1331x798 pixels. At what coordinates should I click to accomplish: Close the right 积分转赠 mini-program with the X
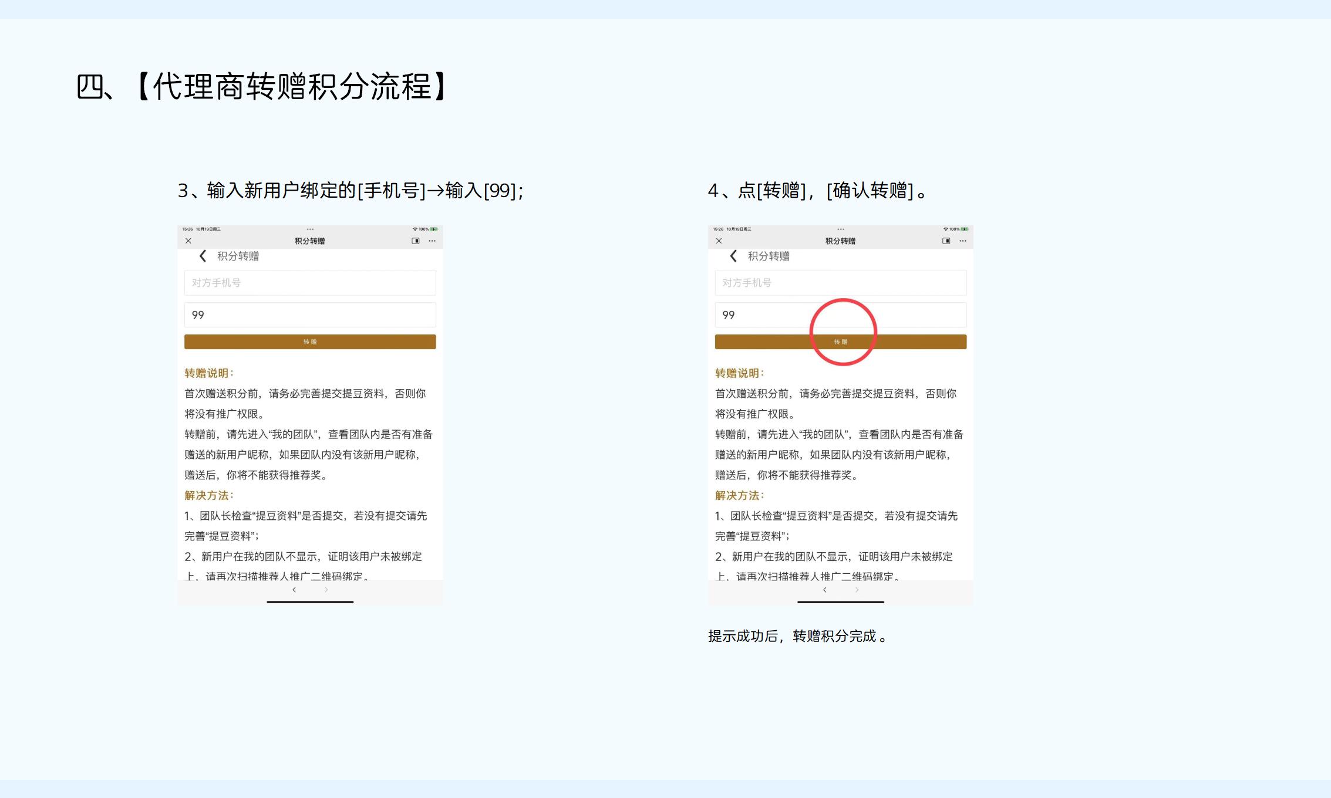tap(719, 241)
